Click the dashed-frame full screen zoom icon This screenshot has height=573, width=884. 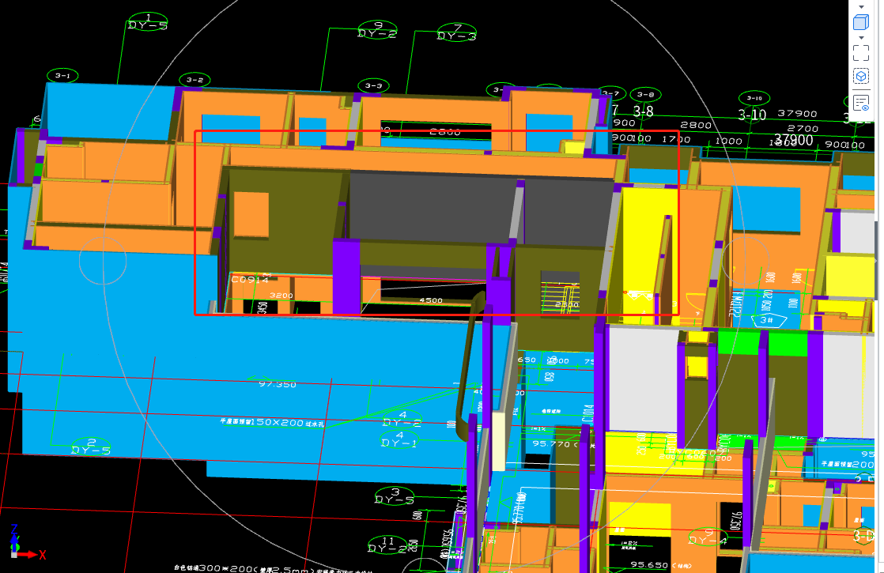tap(861, 53)
